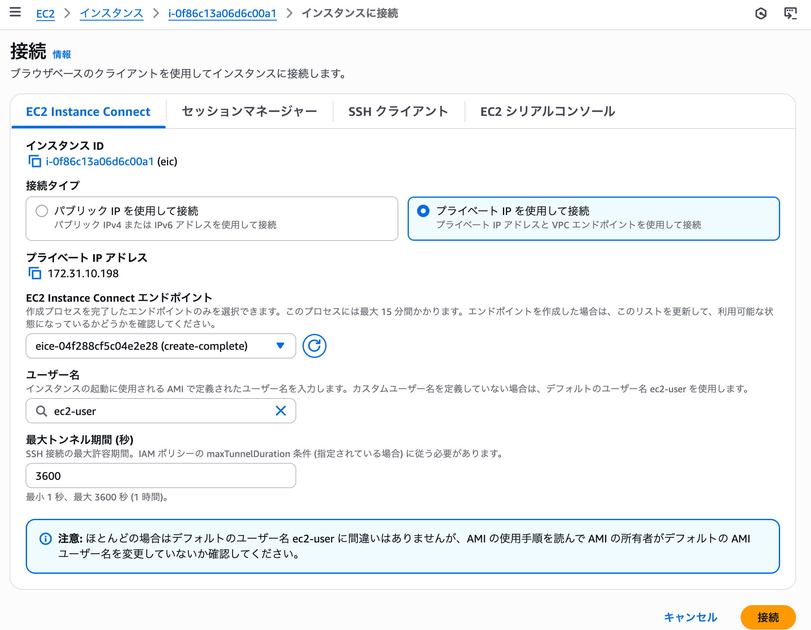Screen dimensions: 811x630
Task: Open the instance ID link under インスタンス ID
Action: click(100, 162)
